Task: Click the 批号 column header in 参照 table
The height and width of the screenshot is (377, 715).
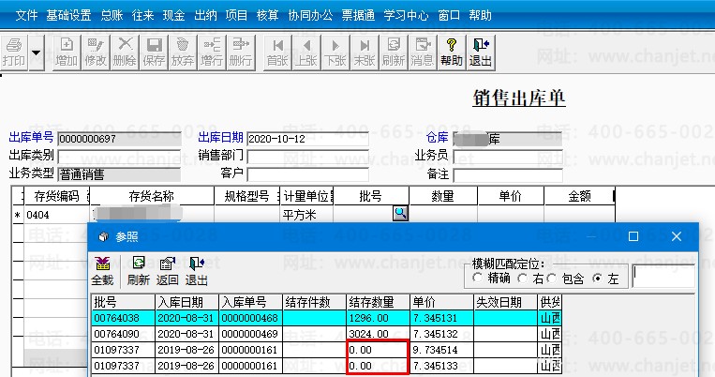Action: pyautogui.click(x=123, y=302)
